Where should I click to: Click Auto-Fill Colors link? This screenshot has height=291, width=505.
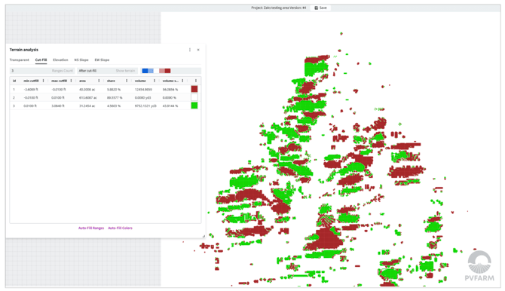point(120,228)
